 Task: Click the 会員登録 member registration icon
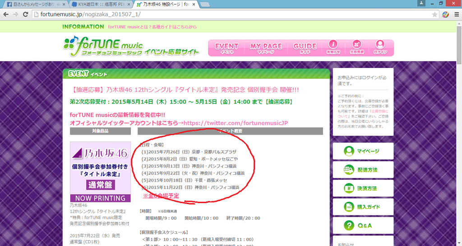click(x=356, y=47)
